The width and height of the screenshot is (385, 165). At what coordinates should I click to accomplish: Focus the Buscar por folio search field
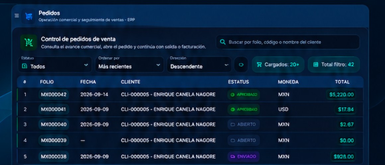[x=288, y=42]
